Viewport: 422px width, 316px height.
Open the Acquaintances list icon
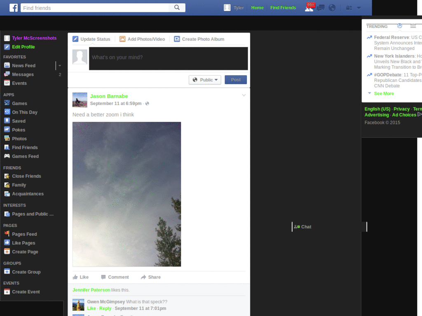[7, 194]
